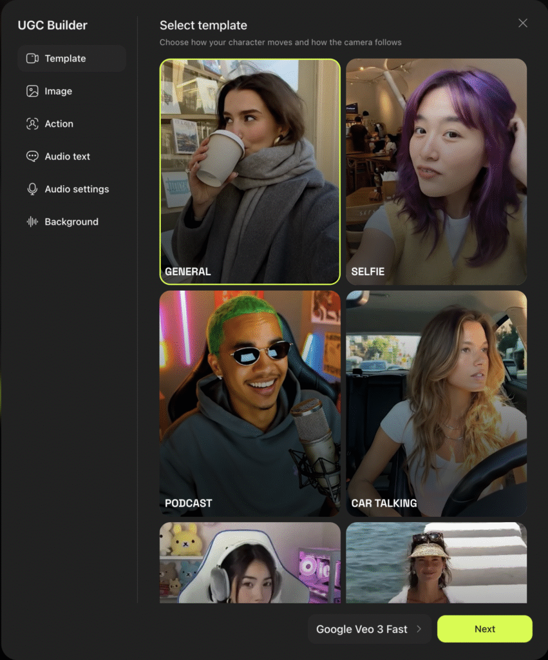Click the Action person-scan icon
The width and height of the screenshot is (548, 660).
[x=32, y=124]
